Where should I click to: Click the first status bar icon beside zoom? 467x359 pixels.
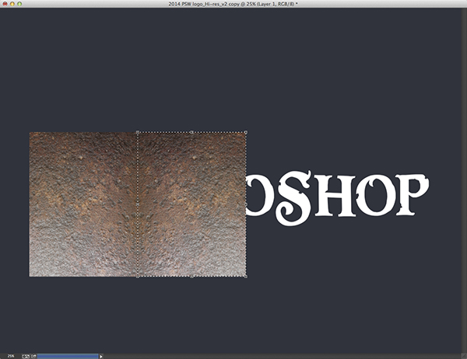click(26, 356)
